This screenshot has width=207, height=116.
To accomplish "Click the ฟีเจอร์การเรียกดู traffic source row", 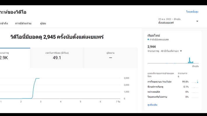I will (x=173, y=87).
